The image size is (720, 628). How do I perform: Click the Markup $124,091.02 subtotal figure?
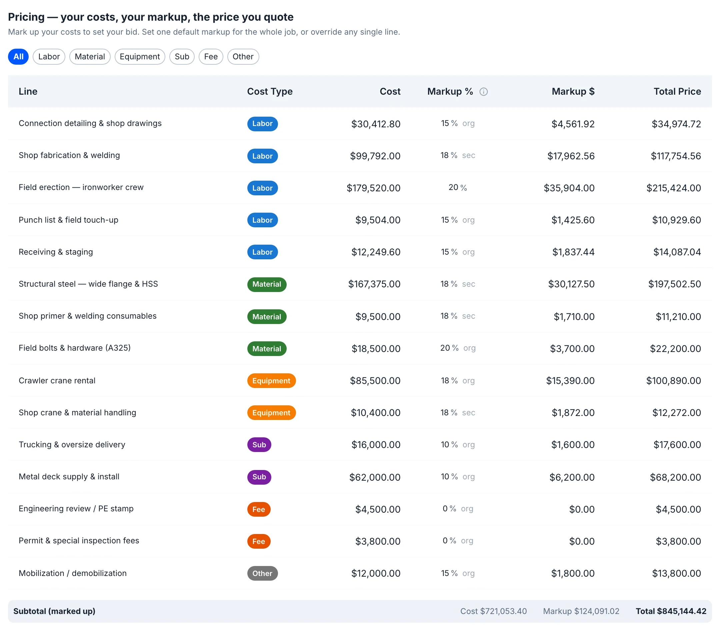pyautogui.click(x=581, y=612)
